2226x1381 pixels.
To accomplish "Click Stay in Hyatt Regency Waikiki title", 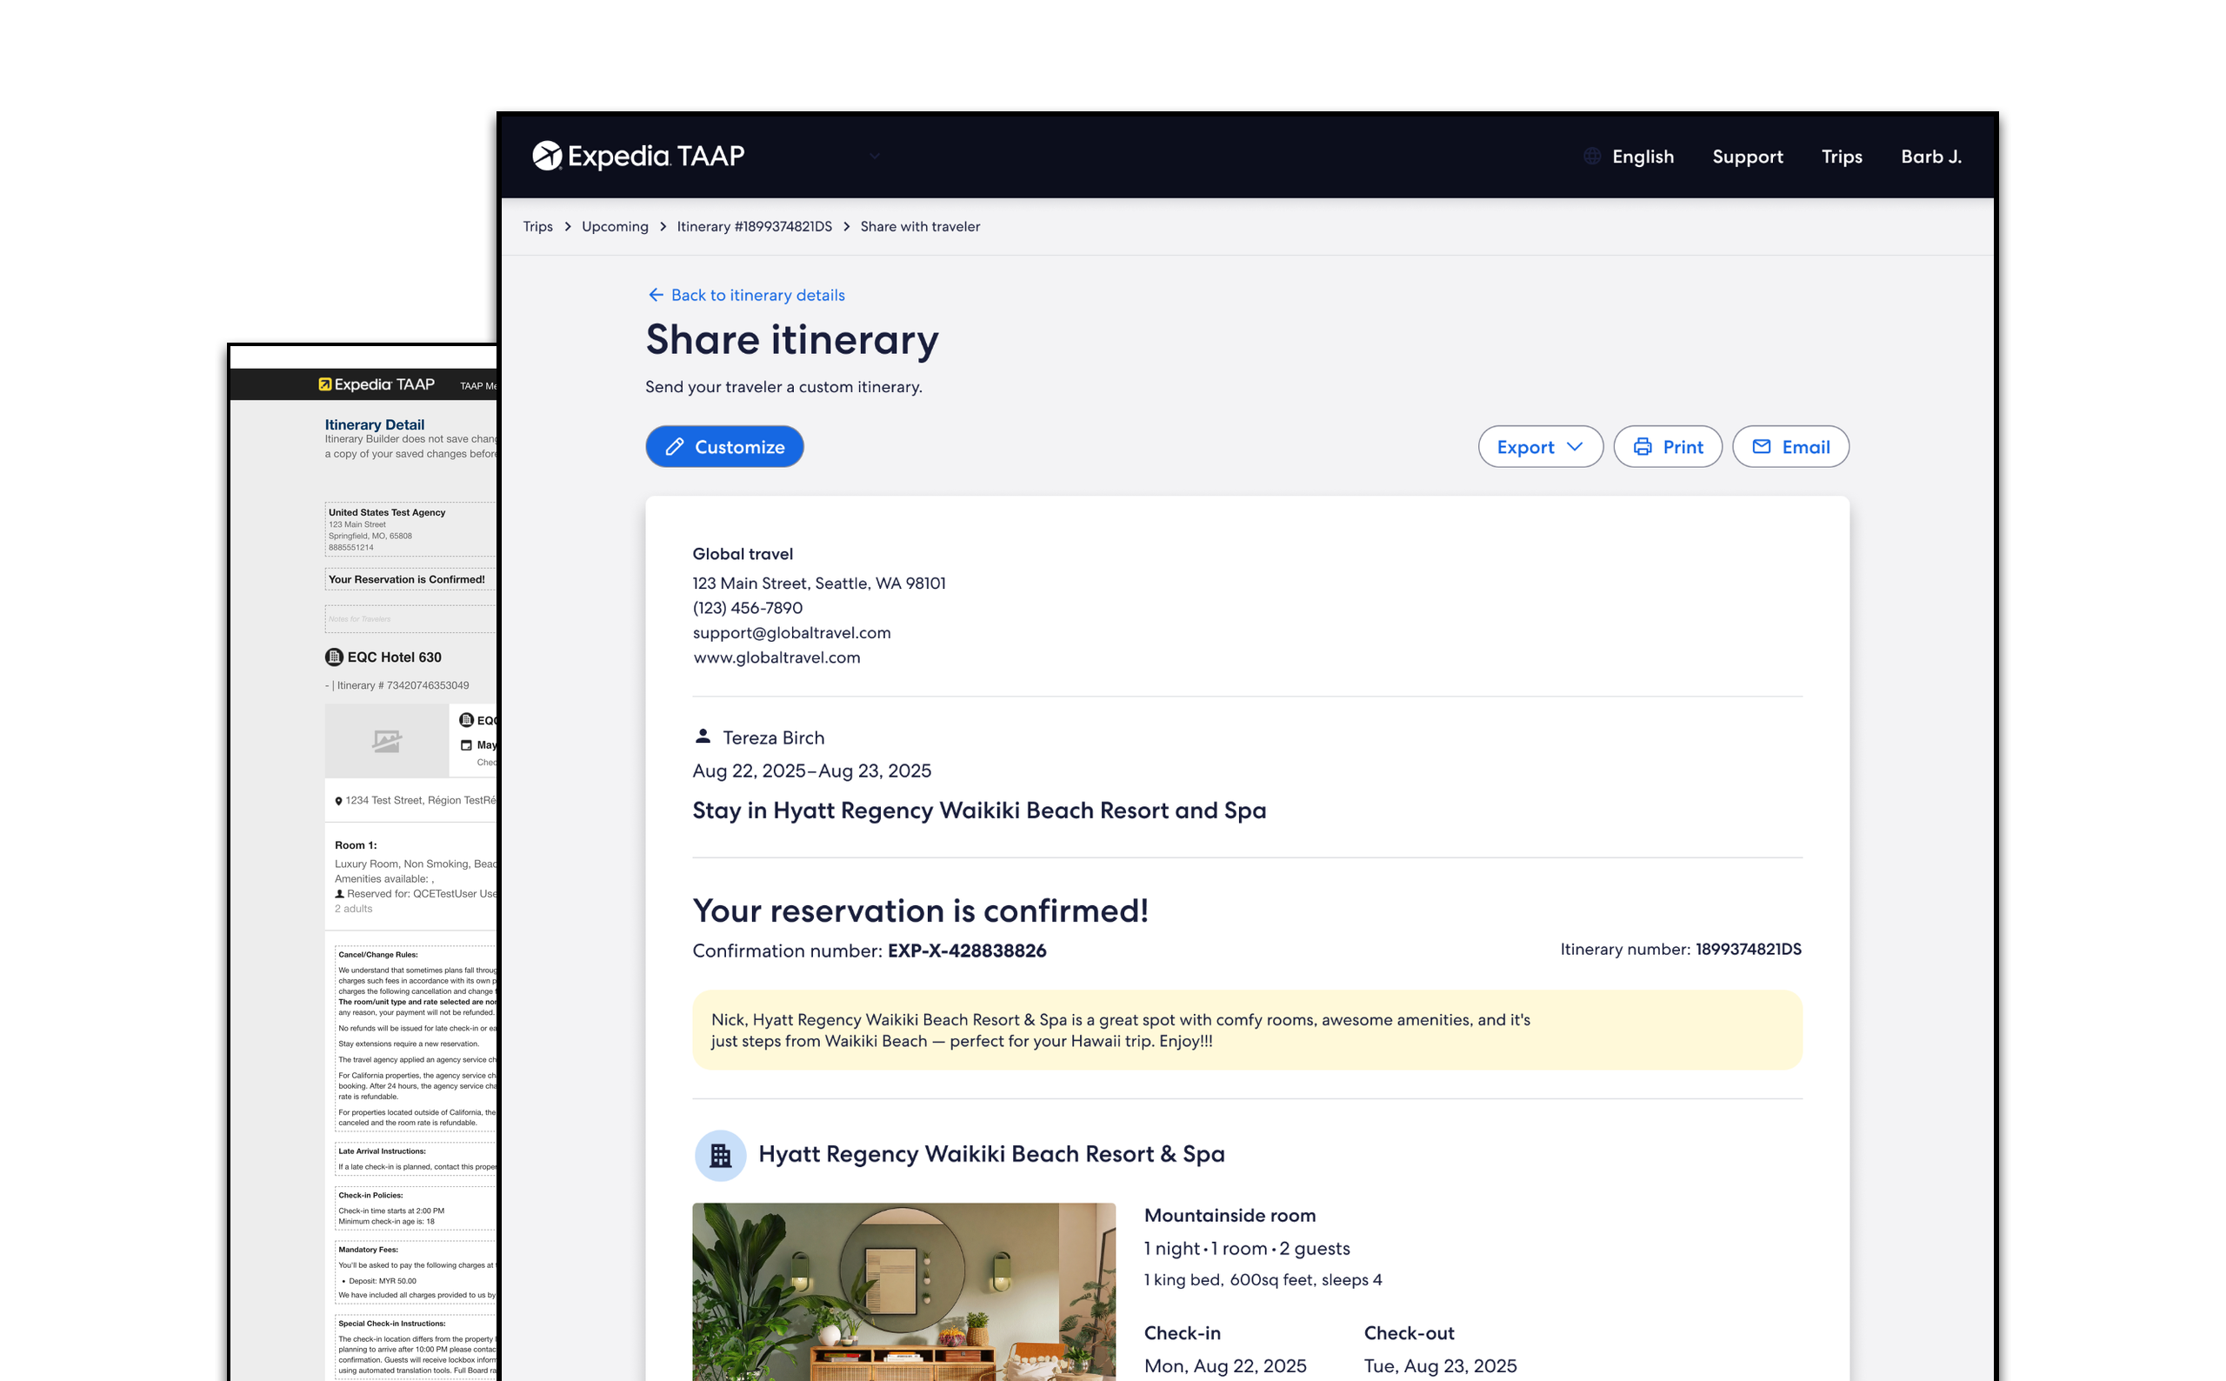I will pyautogui.click(x=979, y=811).
